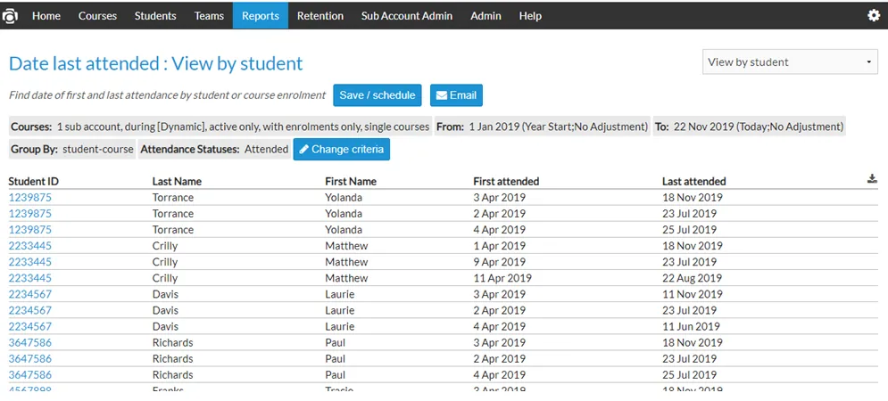Open student 1239875 in the 18 Nov 2019 row
Screen dimensions: 888x401
[30, 198]
